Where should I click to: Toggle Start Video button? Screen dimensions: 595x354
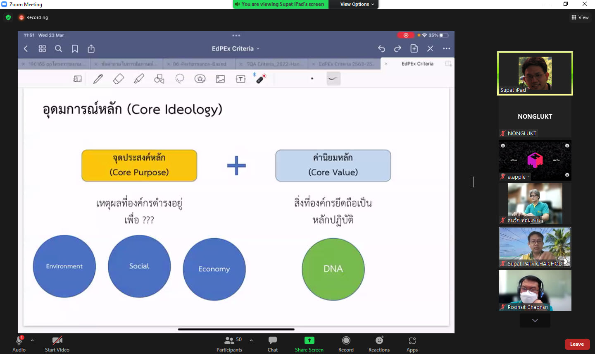pos(57,344)
